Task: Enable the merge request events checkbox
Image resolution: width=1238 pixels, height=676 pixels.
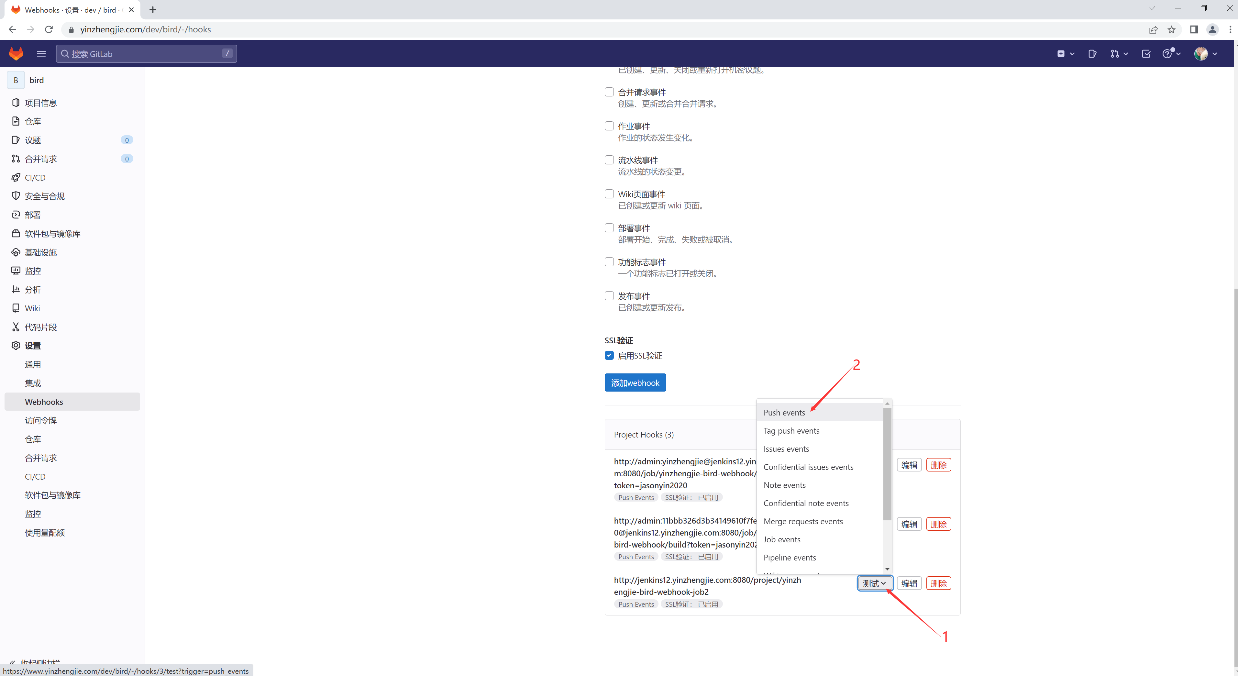Action: click(609, 92)
